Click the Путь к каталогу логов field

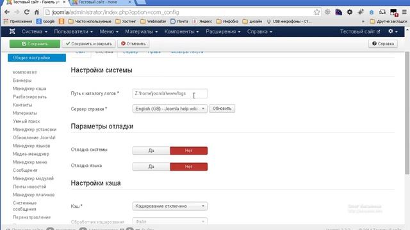pos(170,93)
